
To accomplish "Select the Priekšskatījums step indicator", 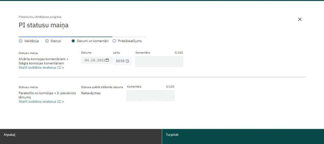I will [x=114, y=41].
